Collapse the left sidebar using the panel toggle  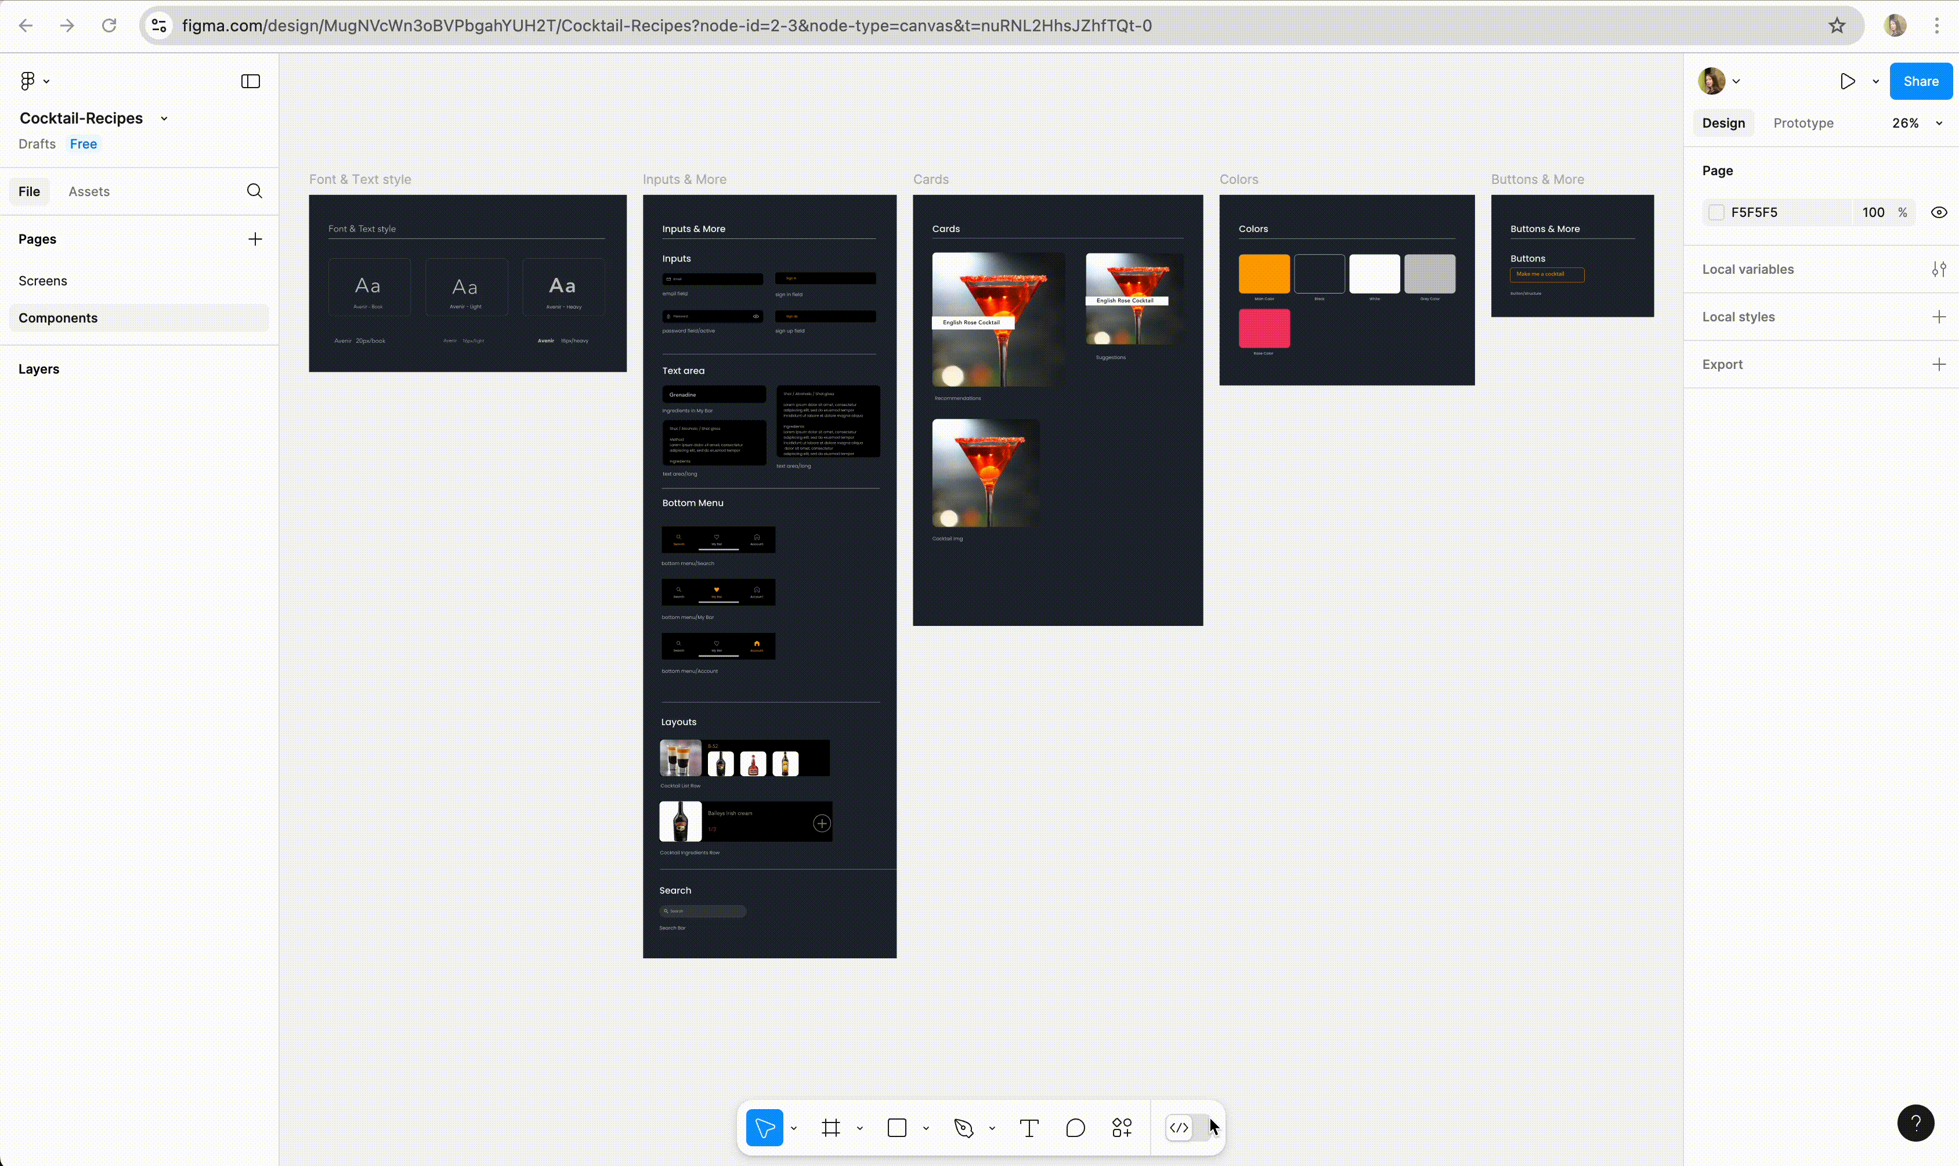tap(251, 81)
